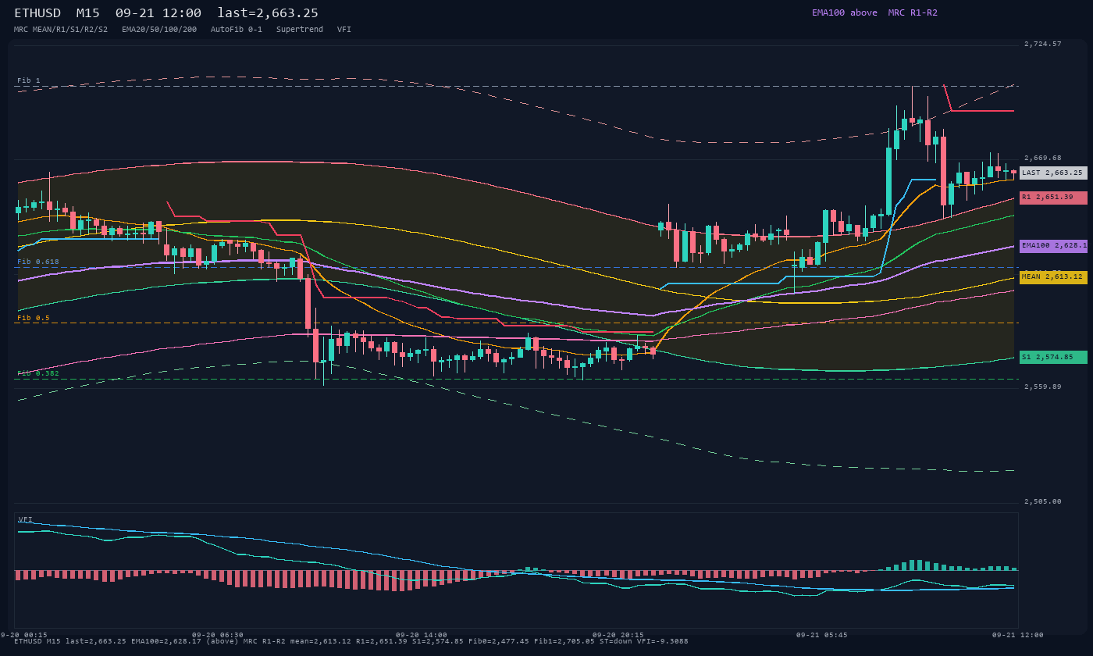Click the R1 2,651.39 price tag

1053,198
